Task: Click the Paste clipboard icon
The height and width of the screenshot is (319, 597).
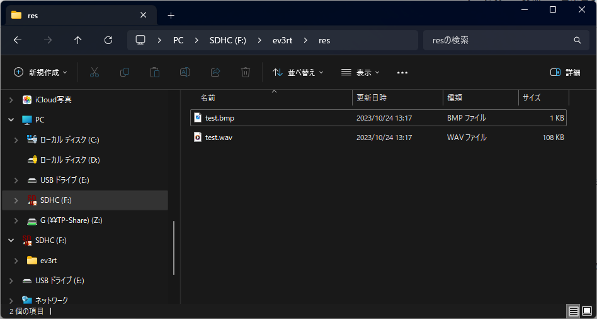Action: (x=154, y=72)
